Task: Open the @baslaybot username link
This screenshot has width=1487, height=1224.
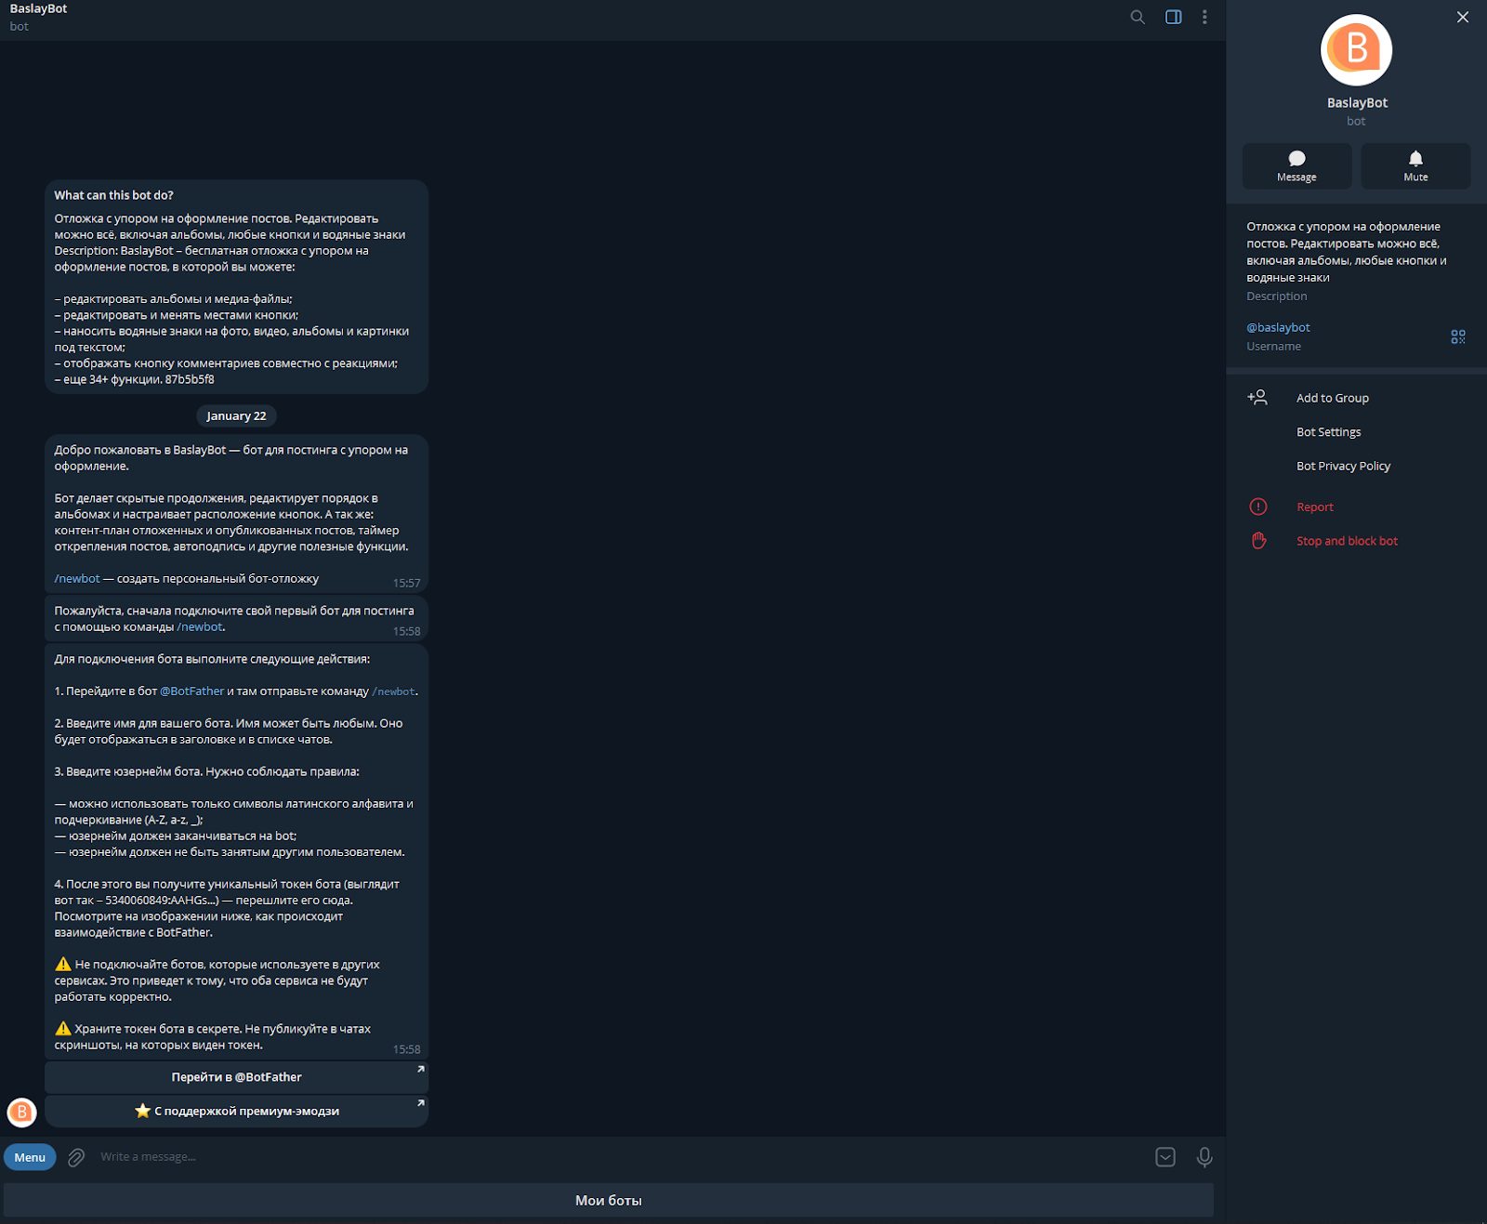Action: point(1278,327)
